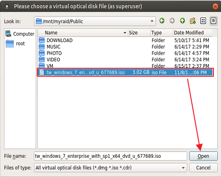Sort by Size column header
Image resolution: width=221 pixels, height=177 pixels.
click(x=139, y=32)
